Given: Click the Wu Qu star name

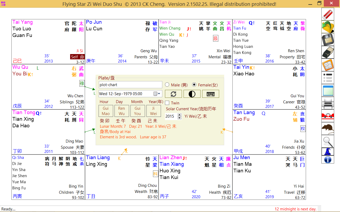Looking at the screenshot, I should click(x=20, y=67).
